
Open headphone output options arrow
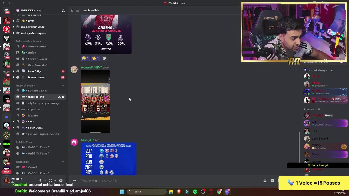55,180
